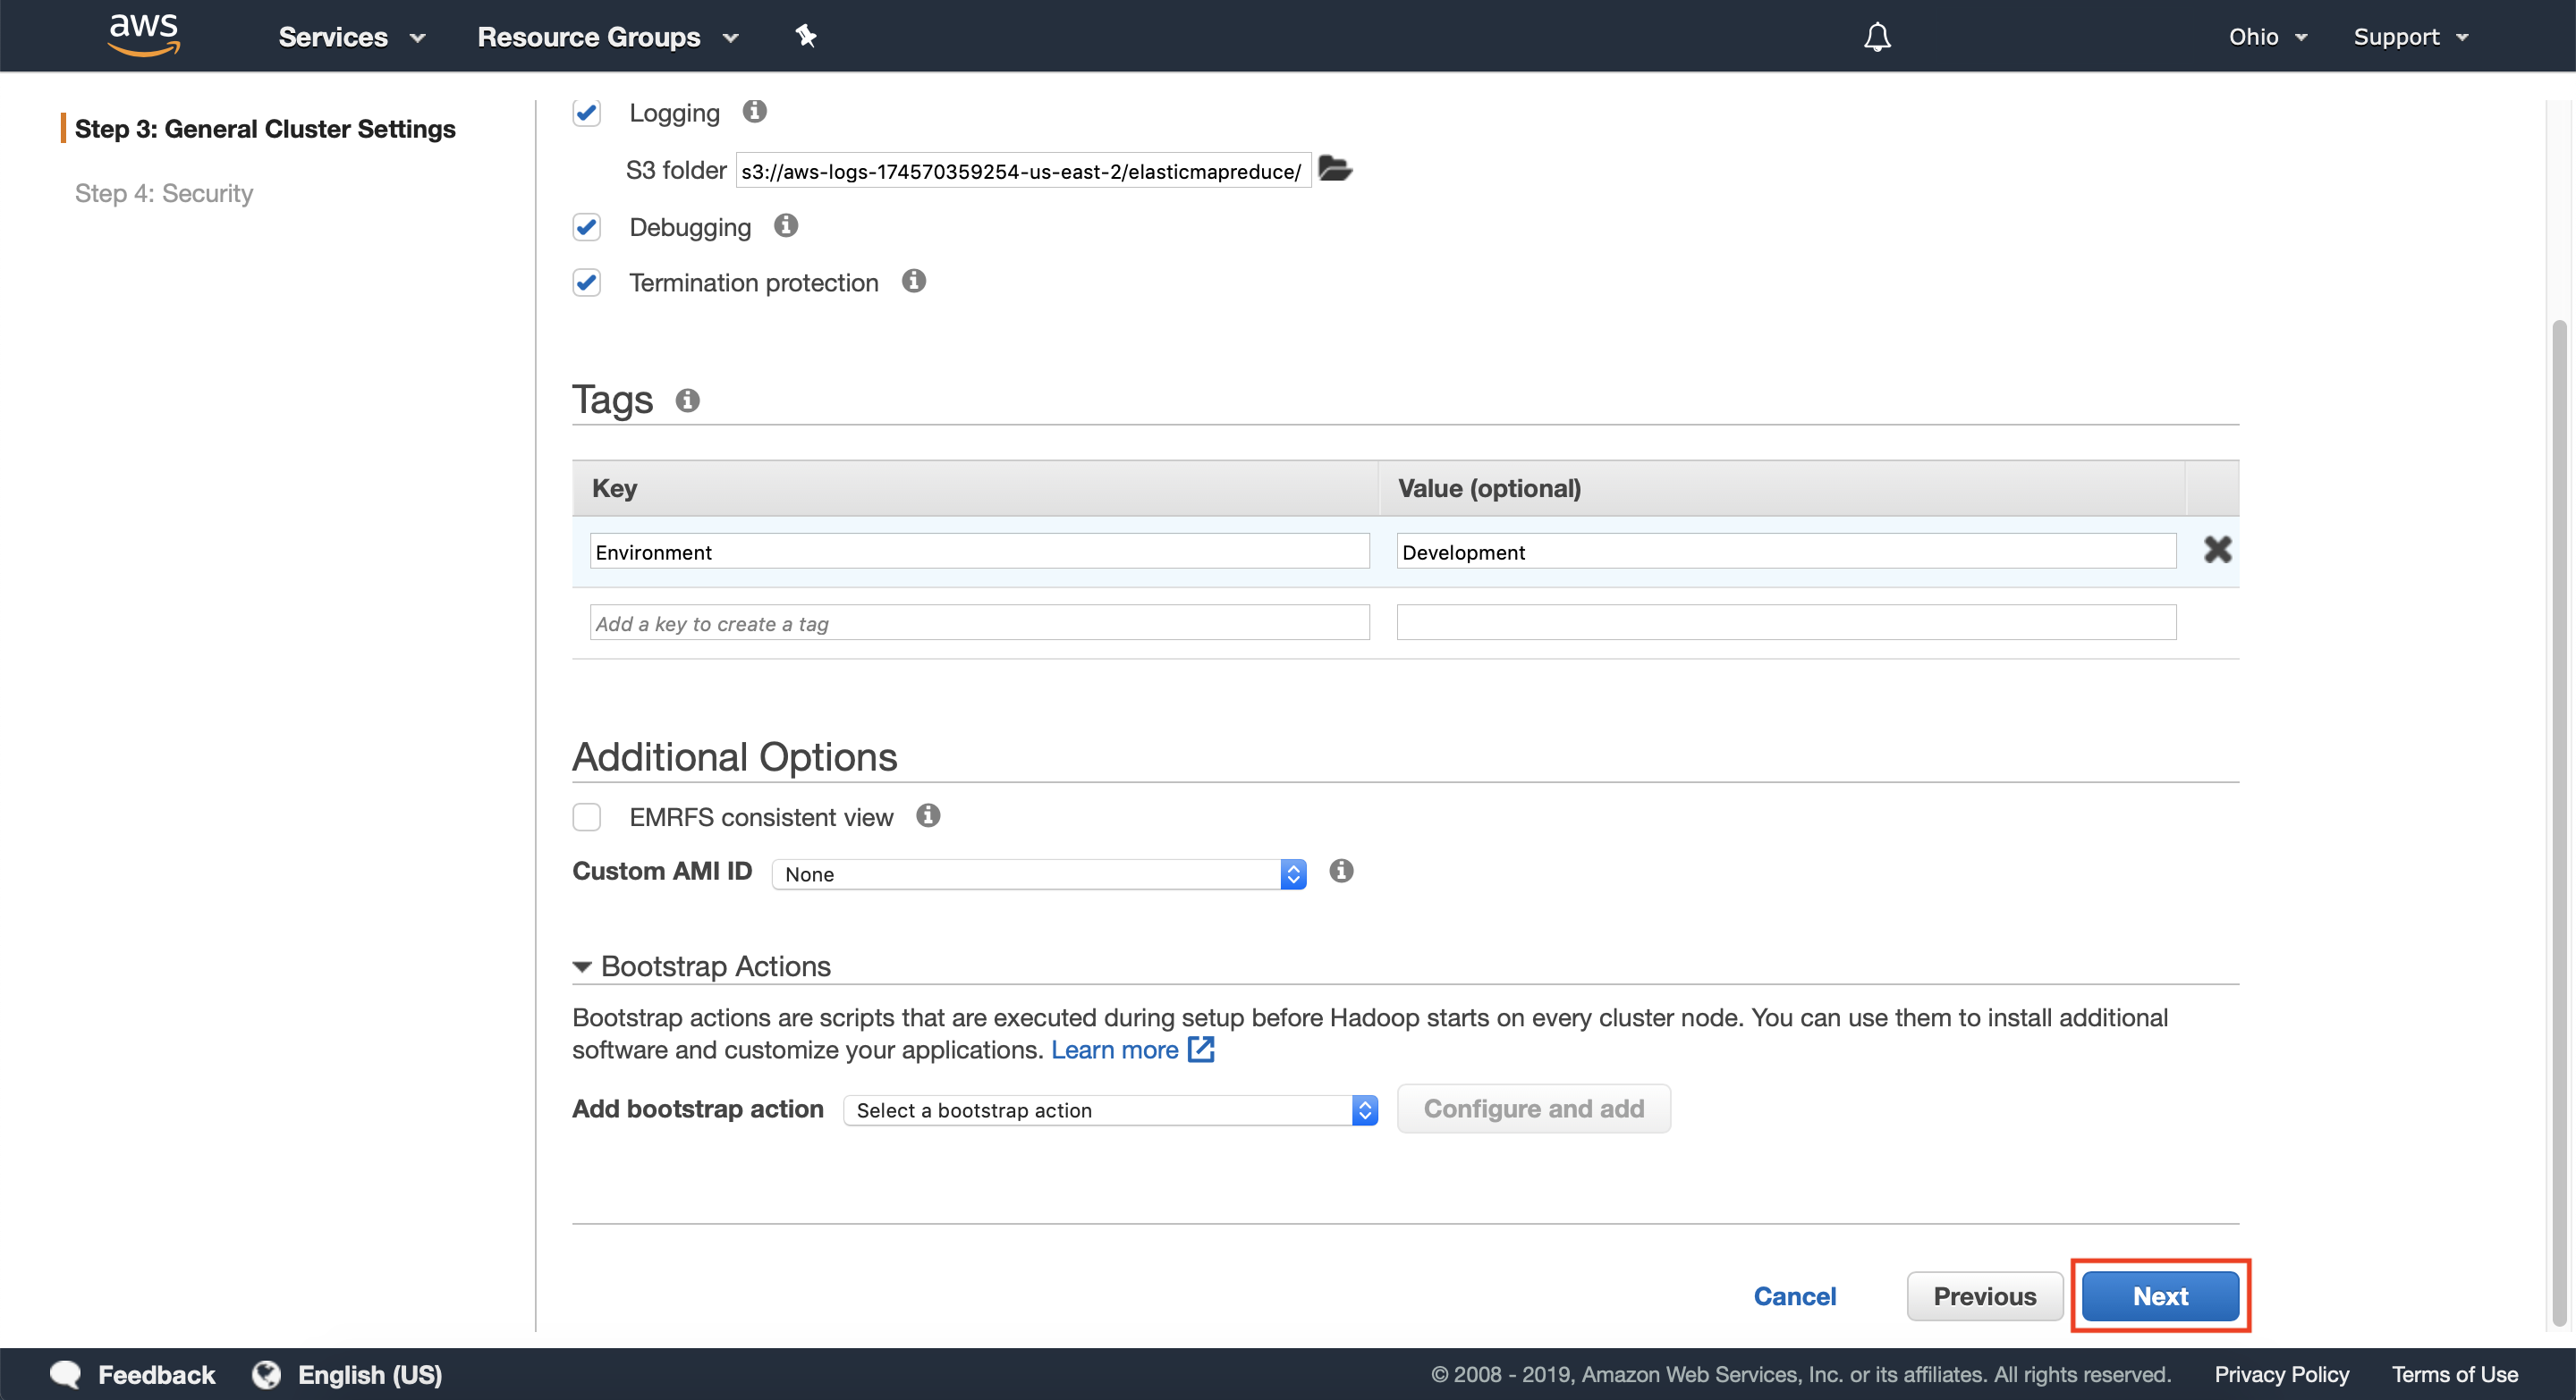Click the EMRFS consistent view info icon

[x=928, y=814]
